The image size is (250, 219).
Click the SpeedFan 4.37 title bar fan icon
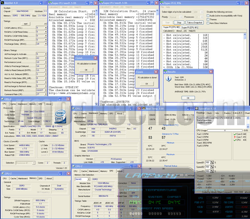pyautogui.click(x=197, y=108)
